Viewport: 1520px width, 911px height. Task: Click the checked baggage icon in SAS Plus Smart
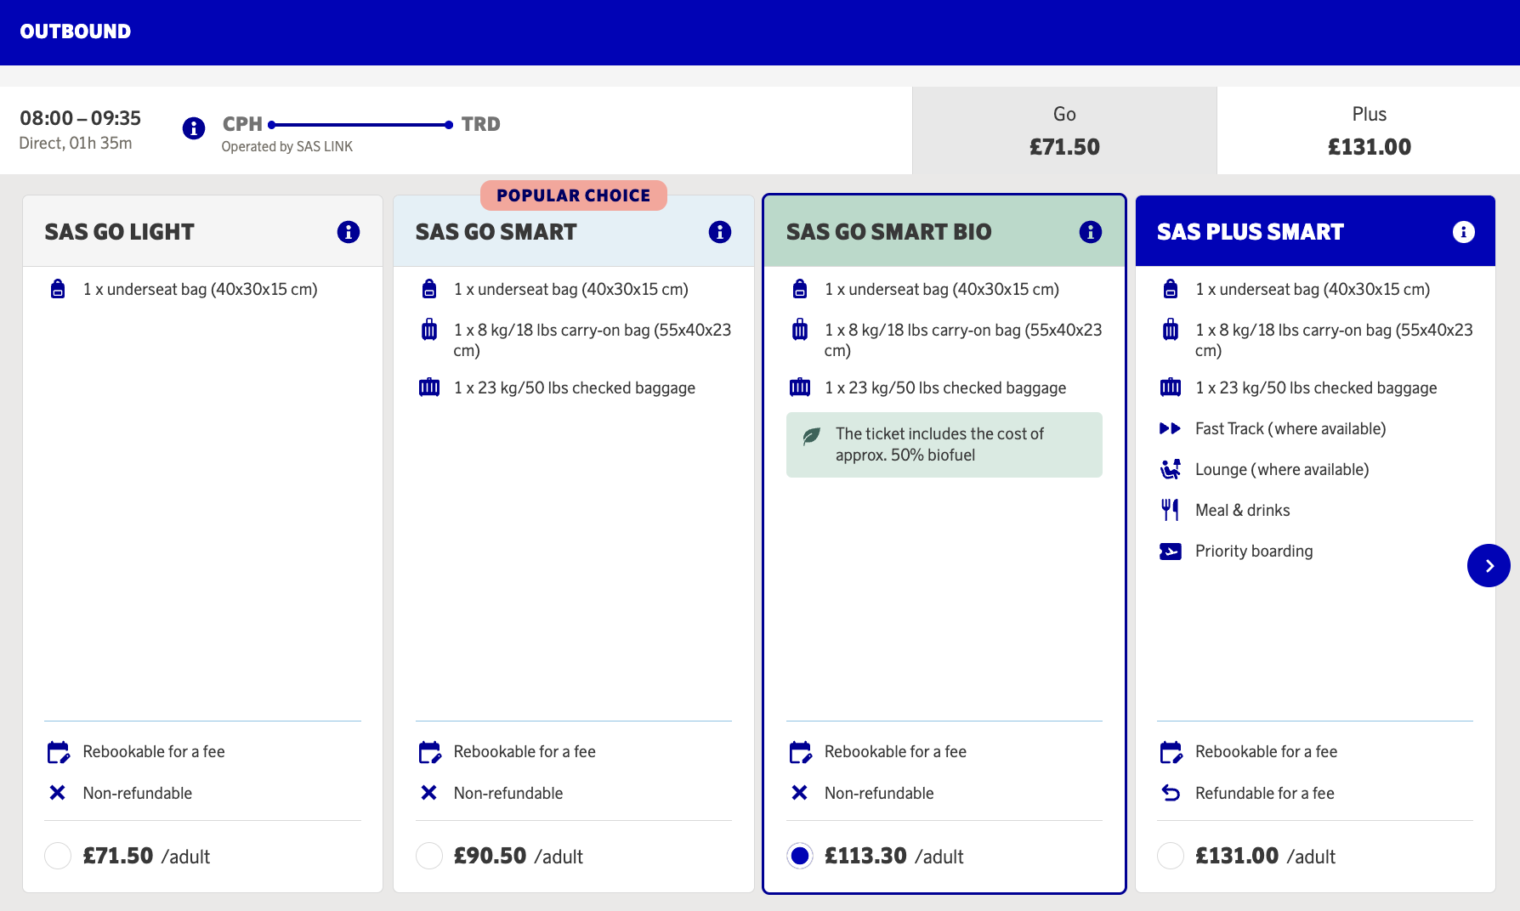coord(1171,388)
